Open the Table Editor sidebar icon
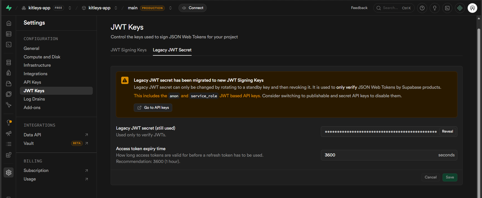Screen dimensions: 482x198 (x=9, y=34)
